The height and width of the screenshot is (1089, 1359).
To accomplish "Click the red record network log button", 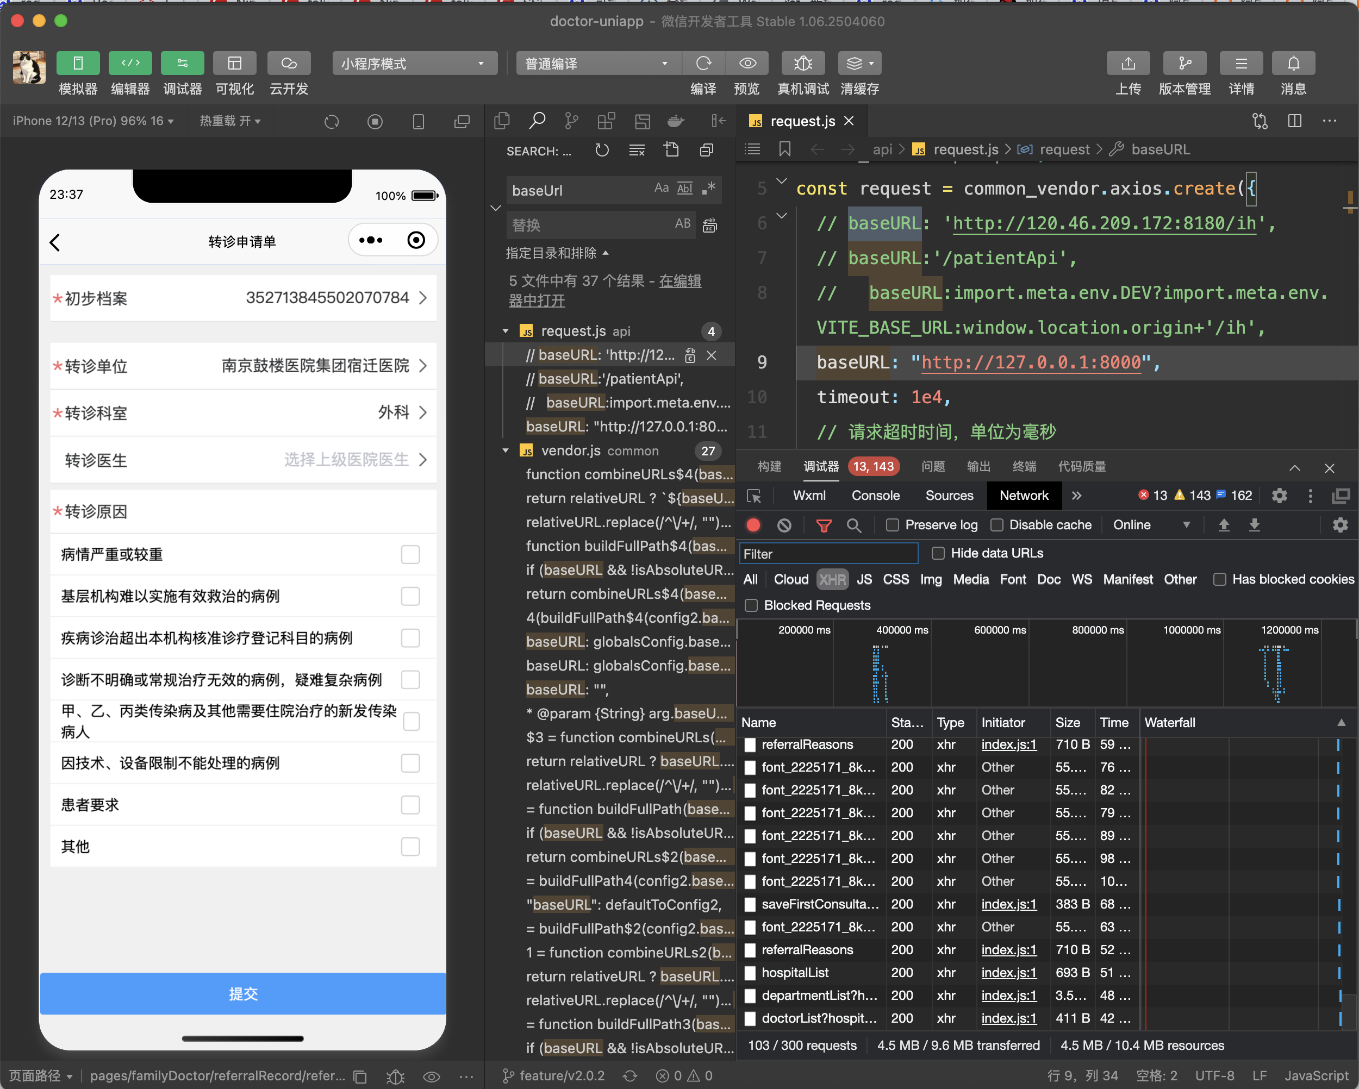I will pyautogui.click(x=753, y=525).
